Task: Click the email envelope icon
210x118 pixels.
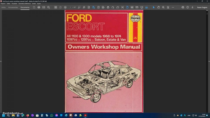Action: [x=44, y=7]
